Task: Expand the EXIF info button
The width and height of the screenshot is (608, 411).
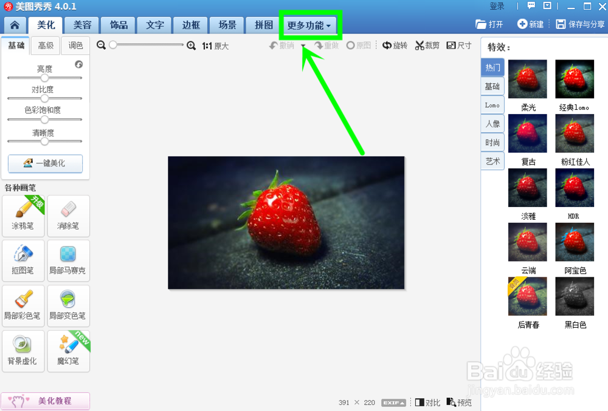Action: (x=393, y=403)
